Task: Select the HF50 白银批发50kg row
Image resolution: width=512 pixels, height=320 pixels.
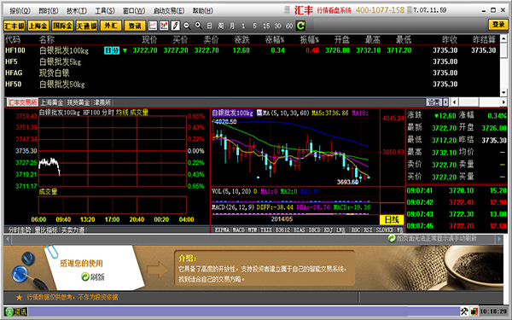Action: [252, 84]
